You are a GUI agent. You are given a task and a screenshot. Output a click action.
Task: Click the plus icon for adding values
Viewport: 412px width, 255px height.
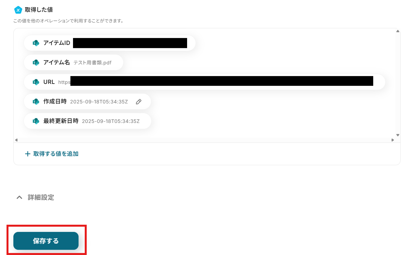[x=28, y=154]
